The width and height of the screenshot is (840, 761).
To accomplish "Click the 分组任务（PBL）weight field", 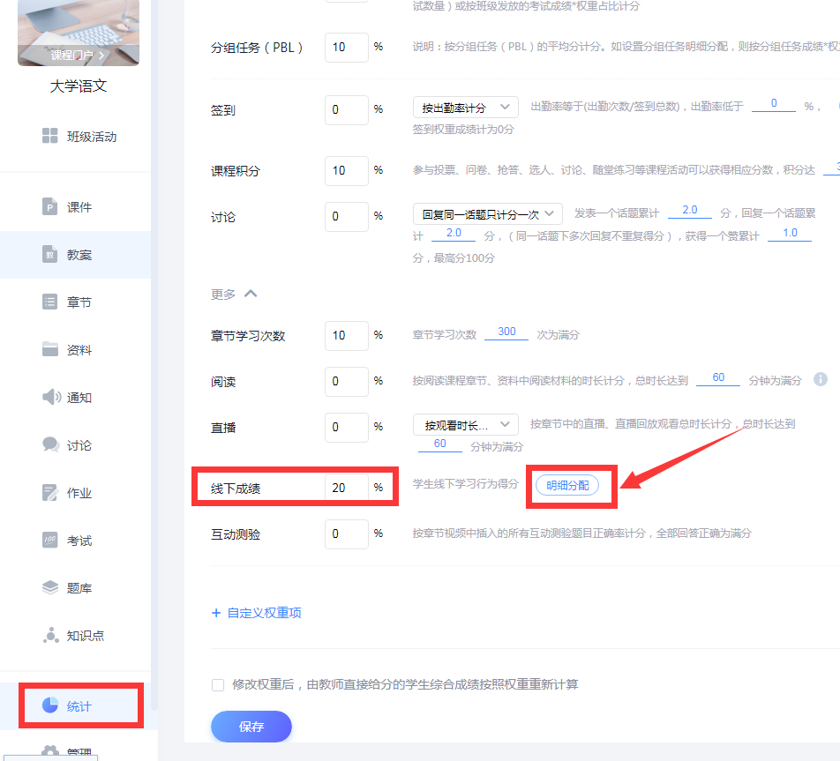I will pos(346,47).
